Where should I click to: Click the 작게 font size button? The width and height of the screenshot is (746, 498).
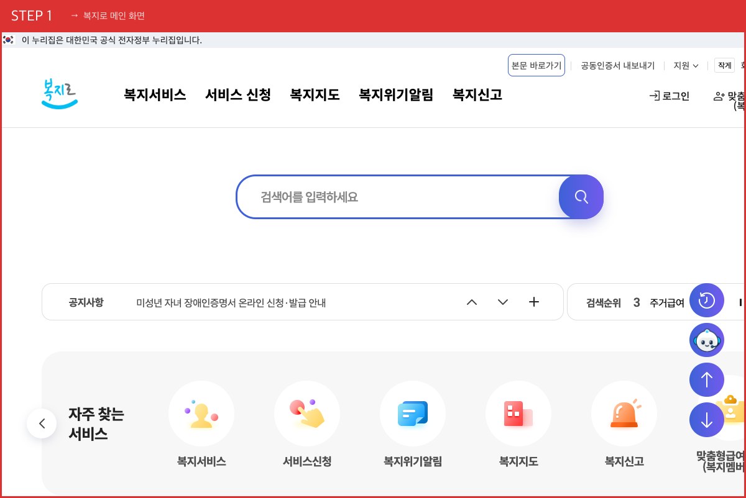(x=725, y=65)
